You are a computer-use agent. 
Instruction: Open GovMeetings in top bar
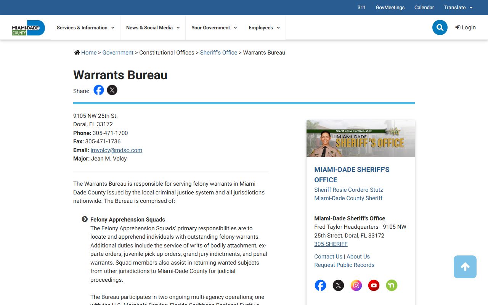coord(390,8)
